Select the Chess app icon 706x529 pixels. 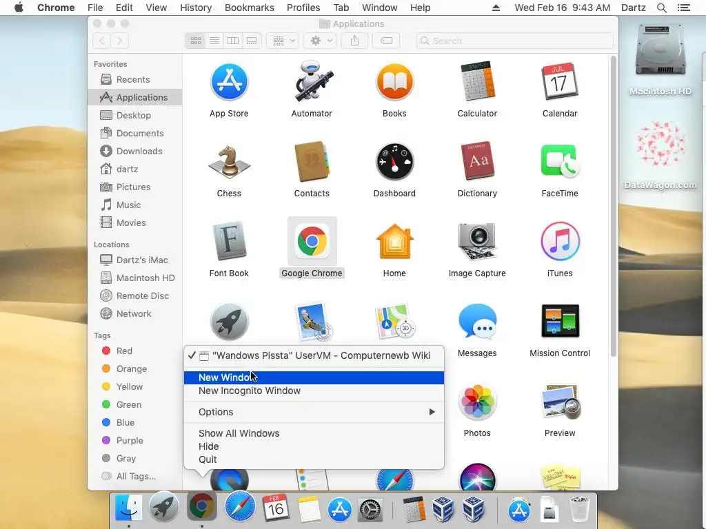(x=229, y=162)
